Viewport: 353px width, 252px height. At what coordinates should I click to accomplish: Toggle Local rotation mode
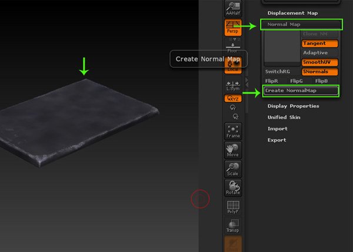pyautogui.click(x=233, y=65)
